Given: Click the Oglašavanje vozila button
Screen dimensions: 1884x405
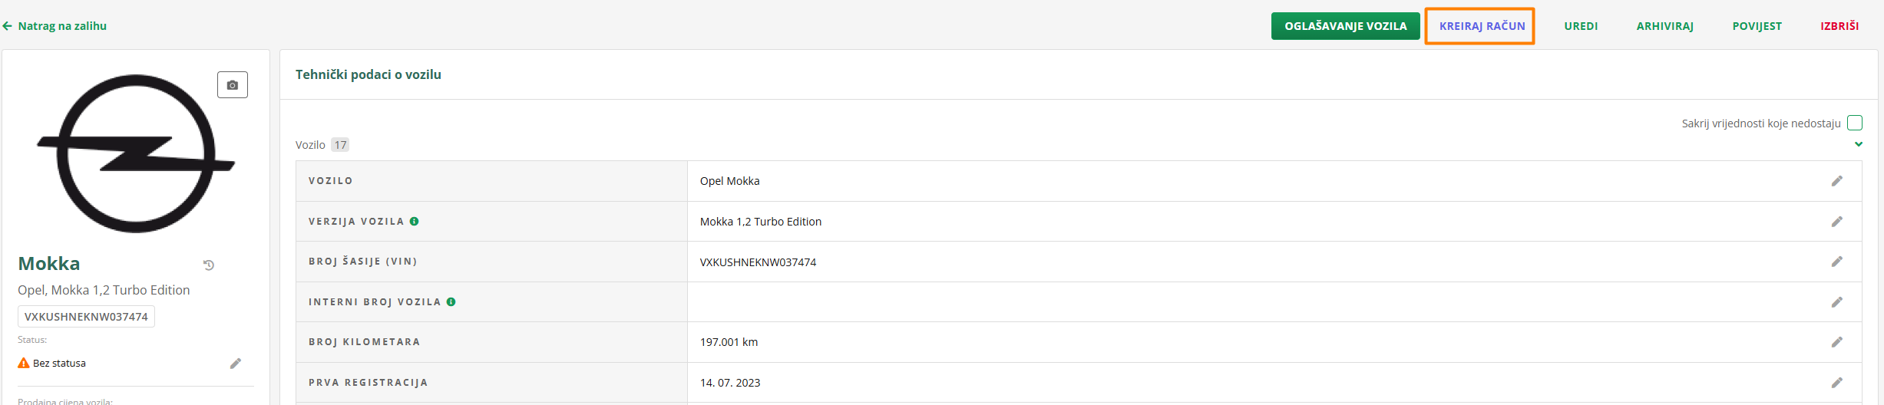Looking at the screenshot, I should tap(1345, 26).
